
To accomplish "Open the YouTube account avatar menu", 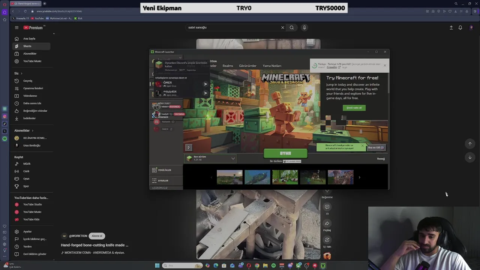I will coord(471,27).
